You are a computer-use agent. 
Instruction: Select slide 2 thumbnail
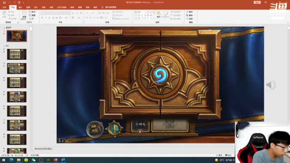[17, 54]
